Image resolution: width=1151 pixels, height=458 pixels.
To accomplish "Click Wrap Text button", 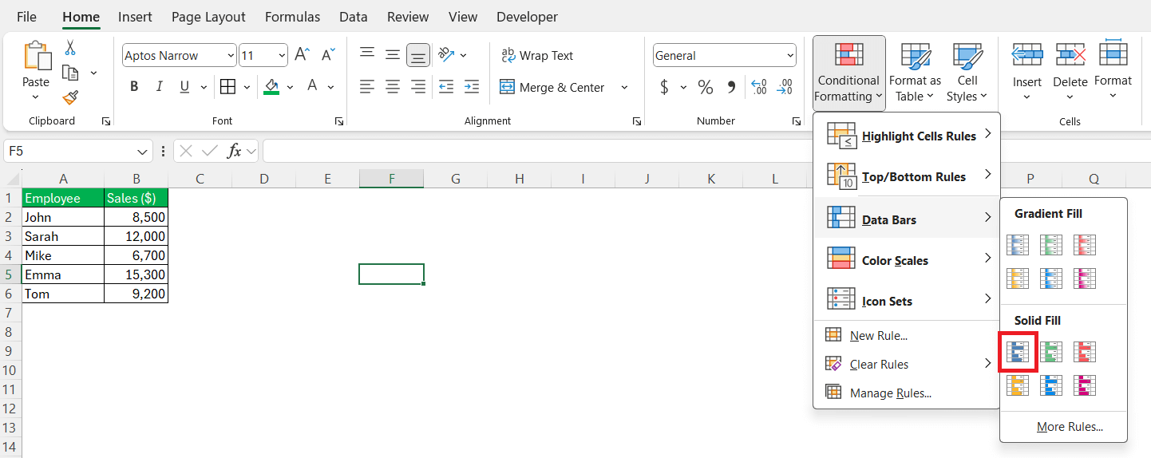I will pyautogui.click(x=537, y=55).
